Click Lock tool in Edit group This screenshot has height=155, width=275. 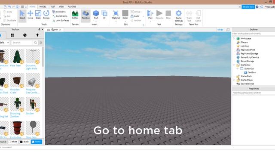(x=135, y=16)
